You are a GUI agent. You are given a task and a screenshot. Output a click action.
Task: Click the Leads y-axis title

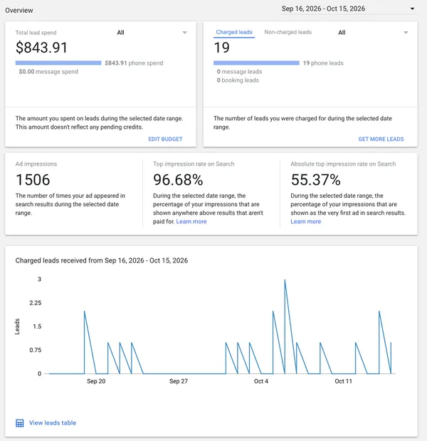coord(17,326)
